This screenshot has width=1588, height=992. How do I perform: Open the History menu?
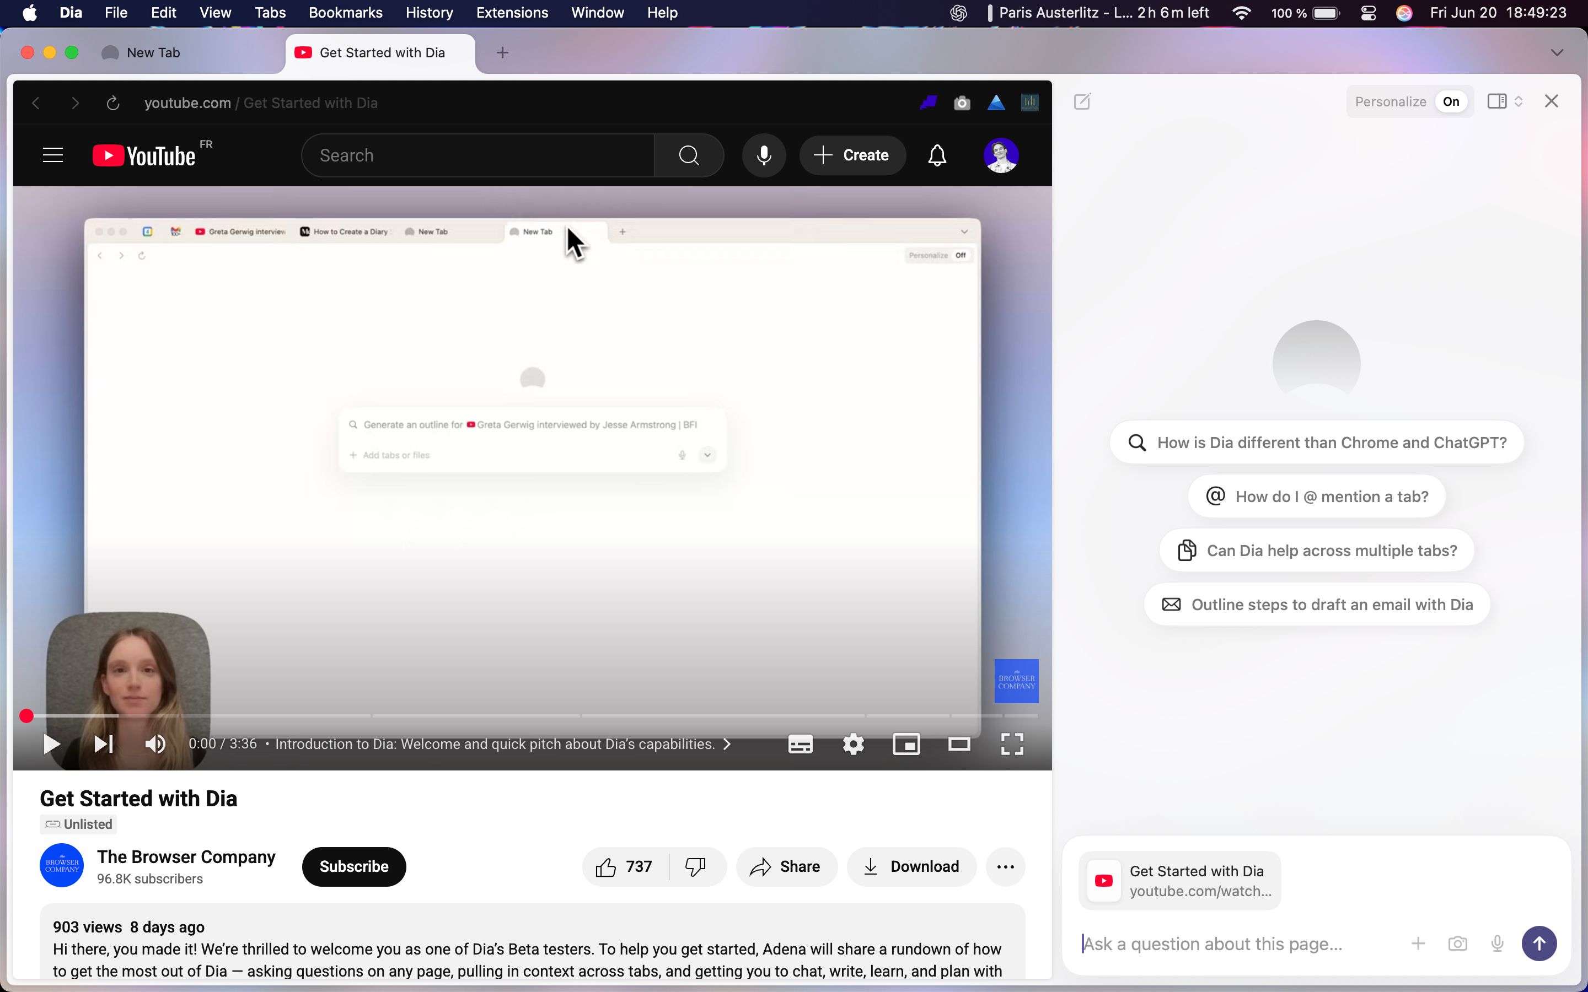tap(429, 13)
